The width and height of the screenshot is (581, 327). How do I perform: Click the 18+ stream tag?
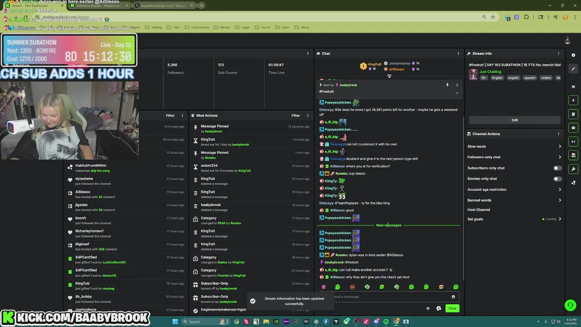pos(484,78)
